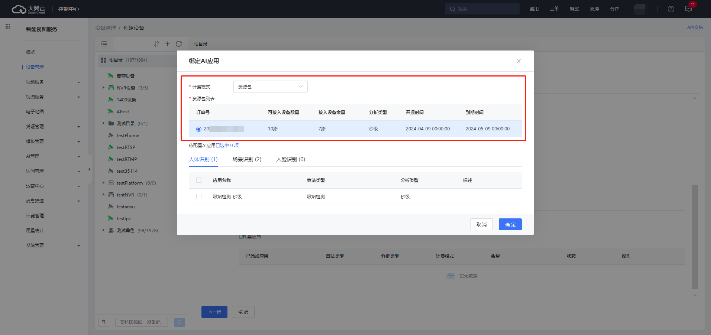Image resolution: width=711 pixels, height=335 pixels.
Task: Click the sort order icon in tree toolbar
Action: (x=156, y=44)
